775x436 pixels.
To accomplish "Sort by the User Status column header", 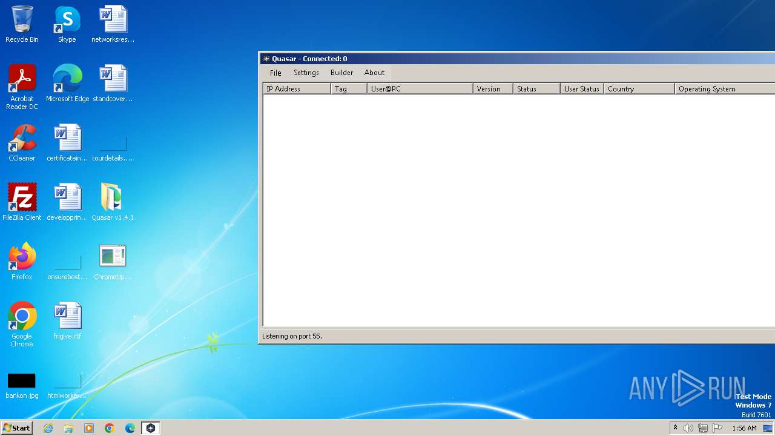I will 582,88.
